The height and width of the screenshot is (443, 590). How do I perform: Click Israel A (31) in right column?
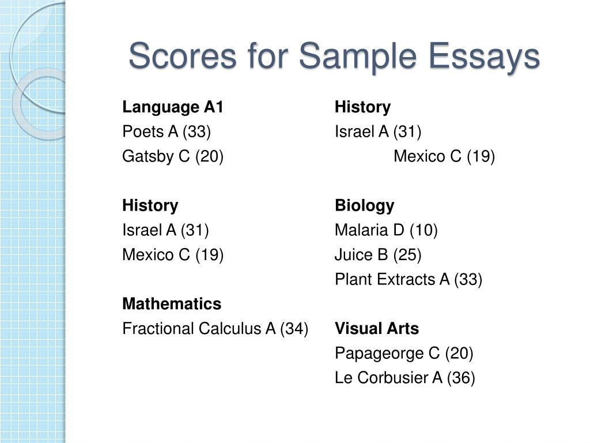point(378,132)
